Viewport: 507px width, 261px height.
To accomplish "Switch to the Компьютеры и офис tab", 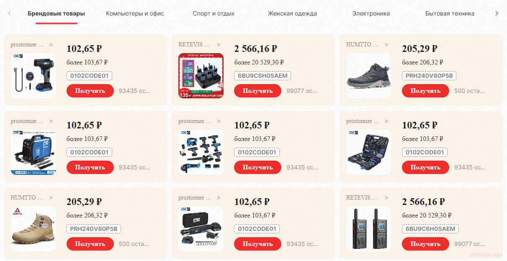I will point(135,13).
